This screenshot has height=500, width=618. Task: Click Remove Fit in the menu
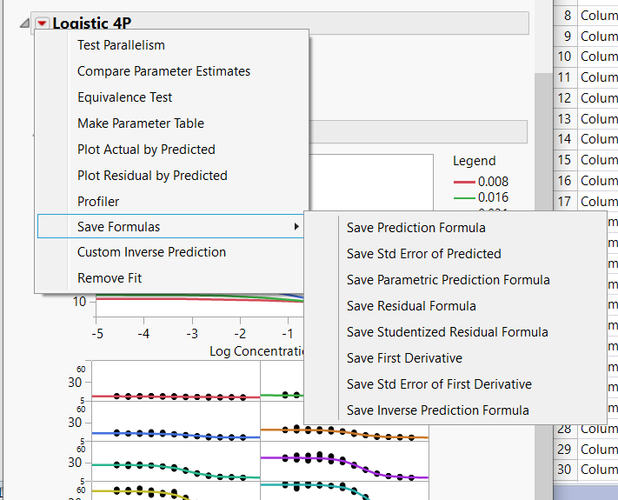pos(110,278)
